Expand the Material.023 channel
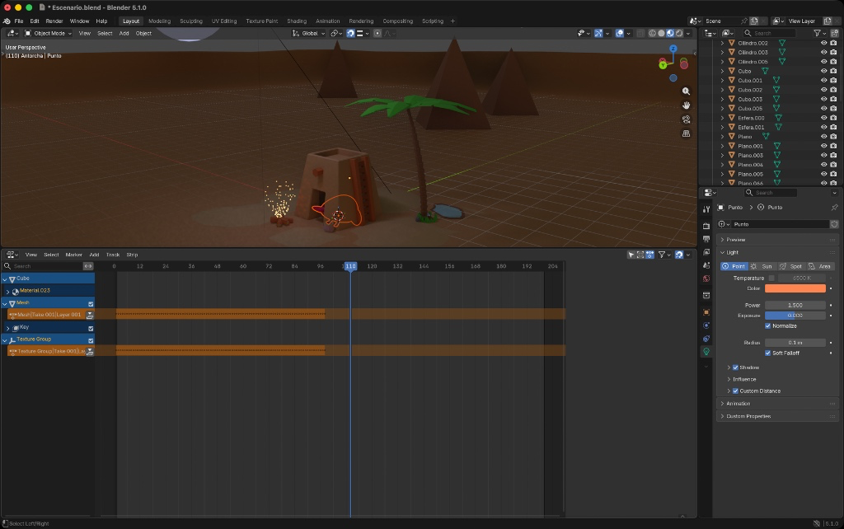 point(7,291)
